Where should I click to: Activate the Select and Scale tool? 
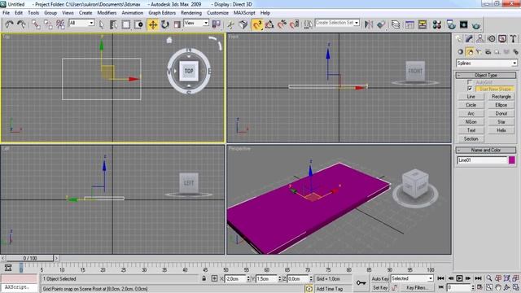[177, 24]
